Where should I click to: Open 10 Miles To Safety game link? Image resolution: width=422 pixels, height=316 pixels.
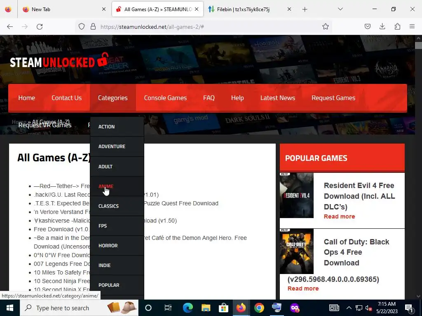[x=62, y=272]
